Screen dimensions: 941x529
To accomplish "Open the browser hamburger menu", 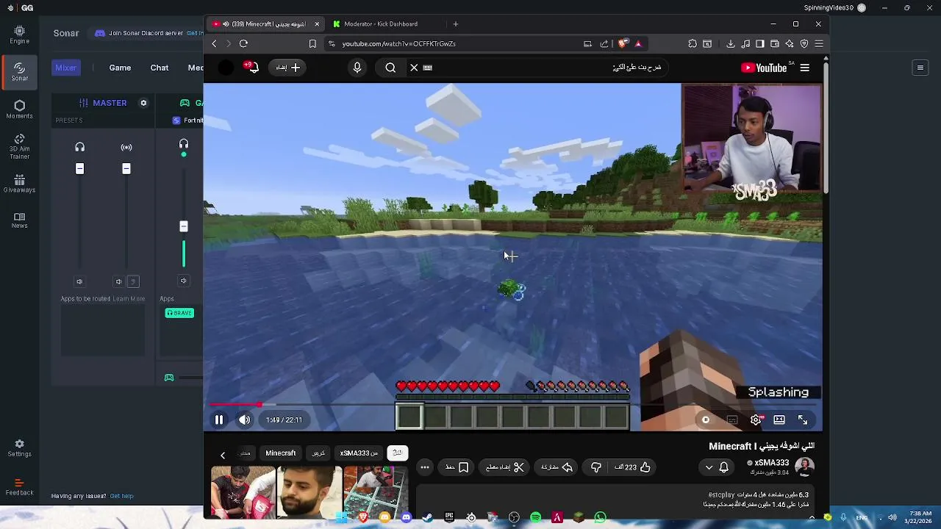I will 819,44.
